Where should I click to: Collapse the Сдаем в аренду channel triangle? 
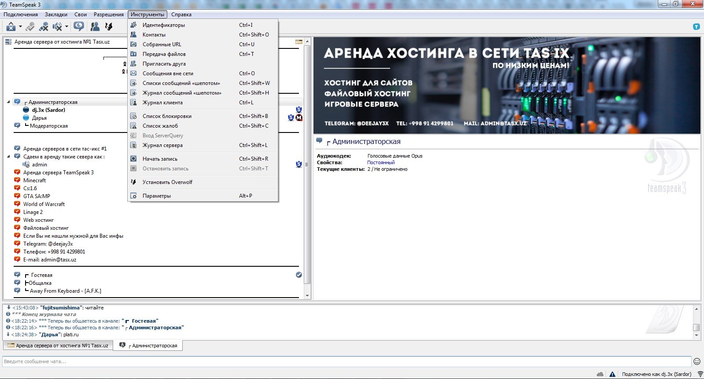[8, 157]
